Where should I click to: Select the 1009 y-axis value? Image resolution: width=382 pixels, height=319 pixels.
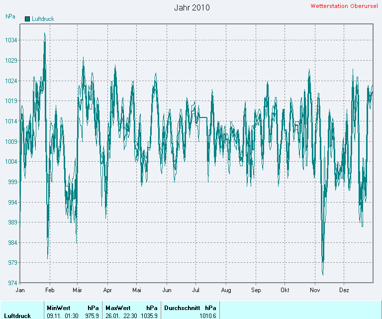[11, 141]
